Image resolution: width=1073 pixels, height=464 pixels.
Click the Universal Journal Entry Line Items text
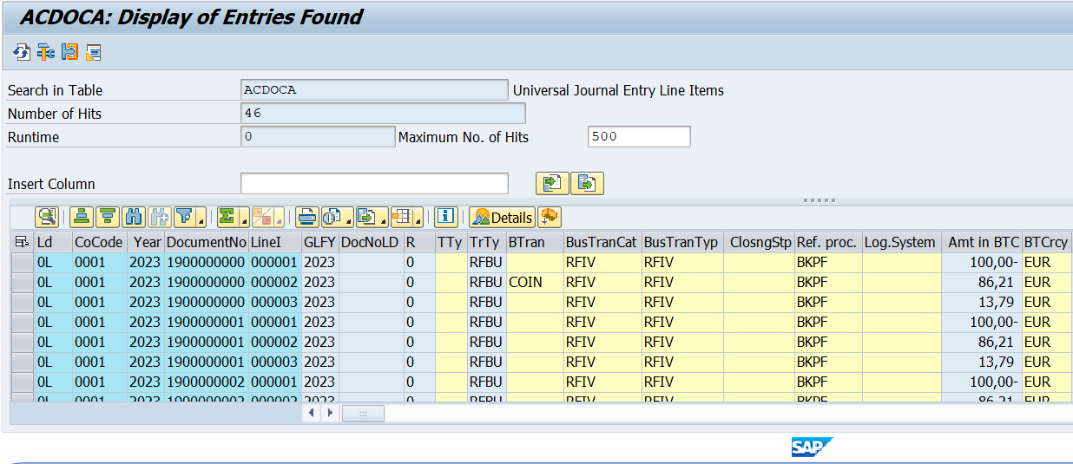click(x=618, y=90)
